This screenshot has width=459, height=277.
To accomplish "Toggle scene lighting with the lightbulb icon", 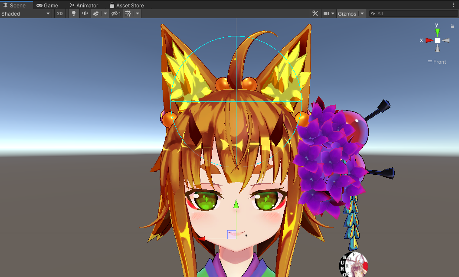I will (x=73, y=13).
